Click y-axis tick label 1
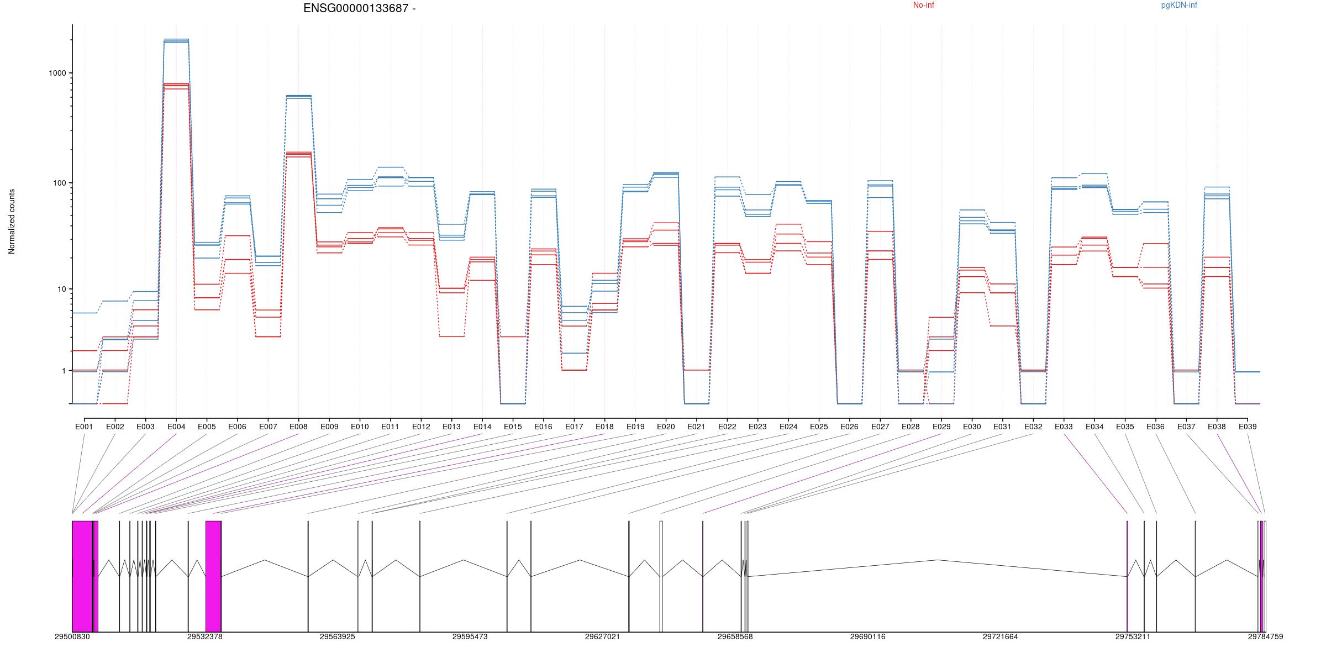Screen dimensions: 1326x663 (x=64, y=371)
